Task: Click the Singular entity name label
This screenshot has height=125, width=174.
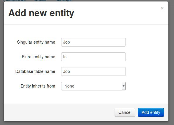Action: [x=36, y=42]
